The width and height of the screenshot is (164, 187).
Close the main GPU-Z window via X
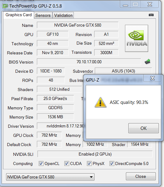click(x=150, y=5)
